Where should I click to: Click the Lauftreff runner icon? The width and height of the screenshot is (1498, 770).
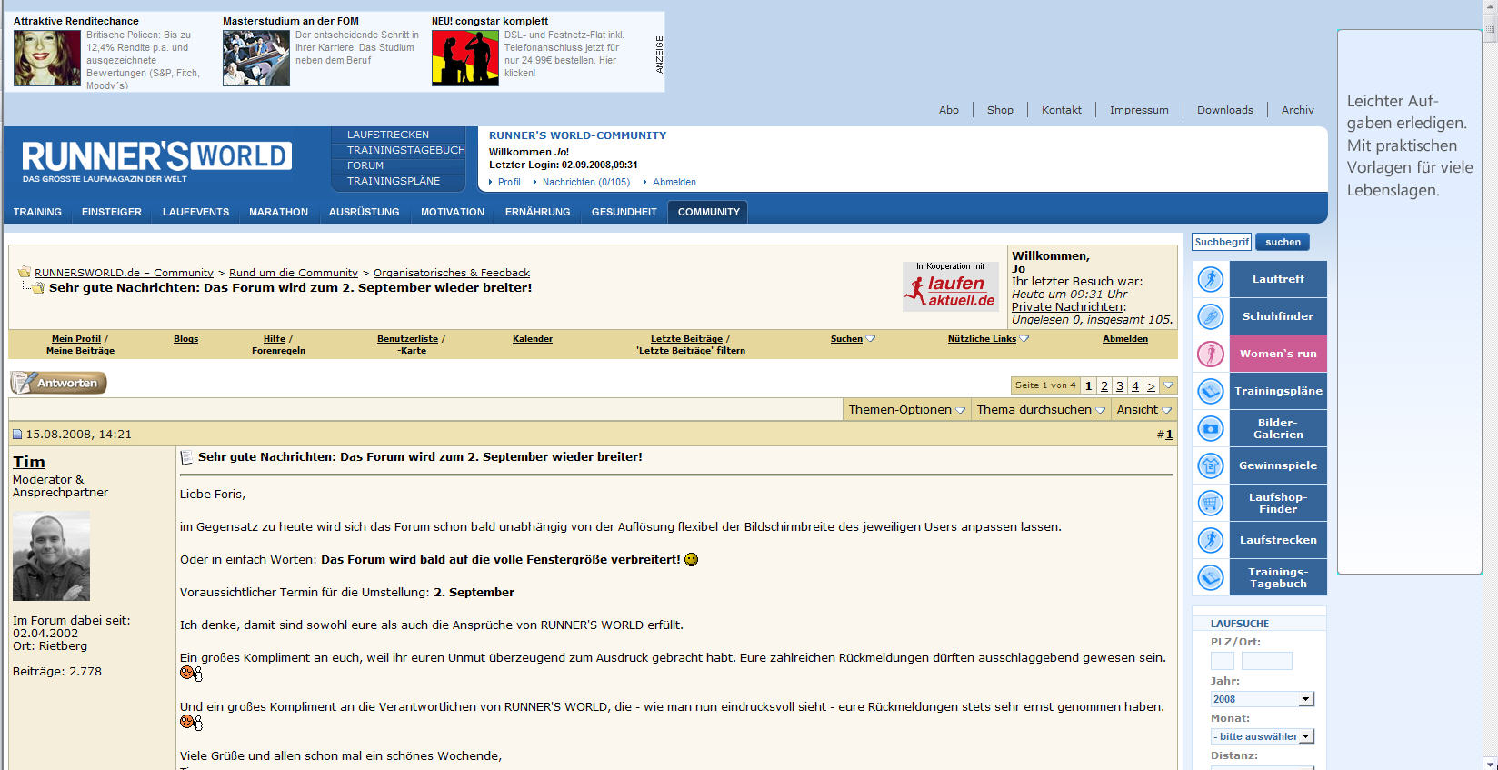click(x=1210, y=279)
